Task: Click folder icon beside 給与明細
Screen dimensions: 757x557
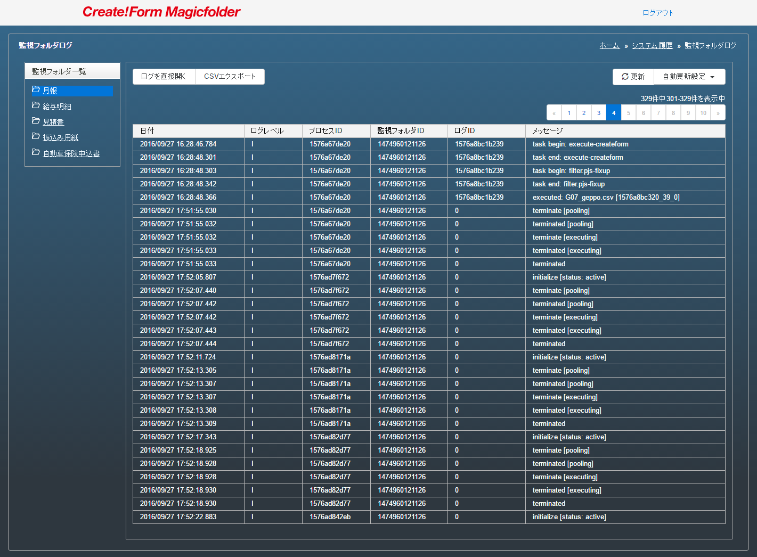Action: (36, 105)
